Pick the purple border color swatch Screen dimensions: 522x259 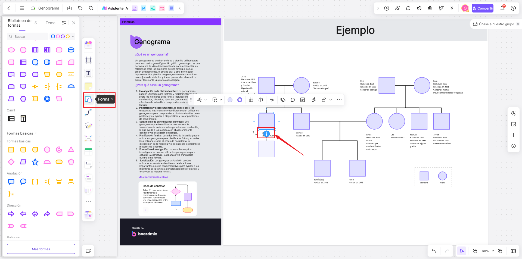tap(240, 100)
